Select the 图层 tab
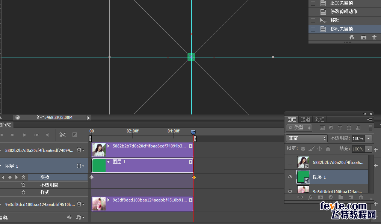The height and width of the screenshot is (224, 381). (x=292, y=119)
